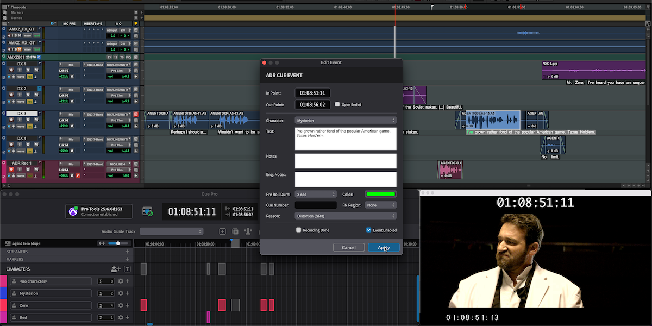Screen dimensions: 652x326
Task: Select the Red character row
Action: (51, 317)
